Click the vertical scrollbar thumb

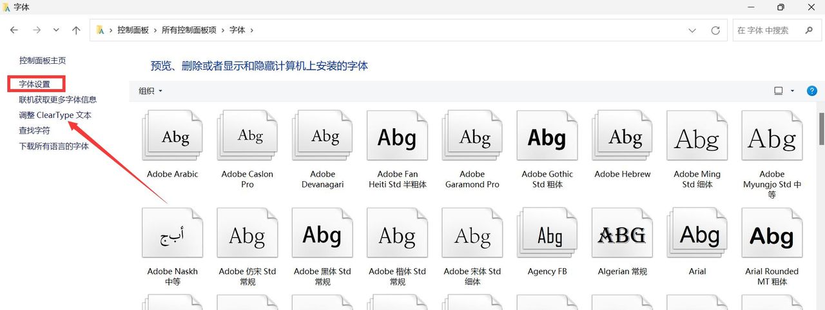coord(822,129)
